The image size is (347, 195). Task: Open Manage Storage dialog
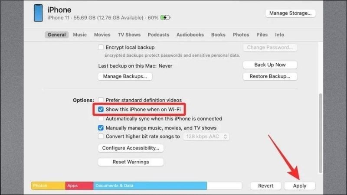click(x=290, y=13)
